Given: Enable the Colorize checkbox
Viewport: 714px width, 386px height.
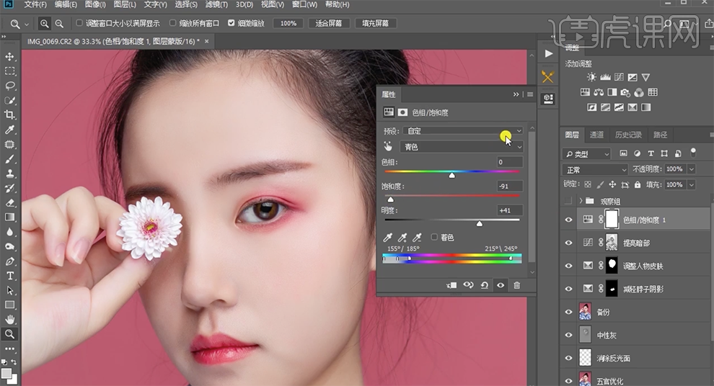Looking at the screenshot, I should click(434, 237).
